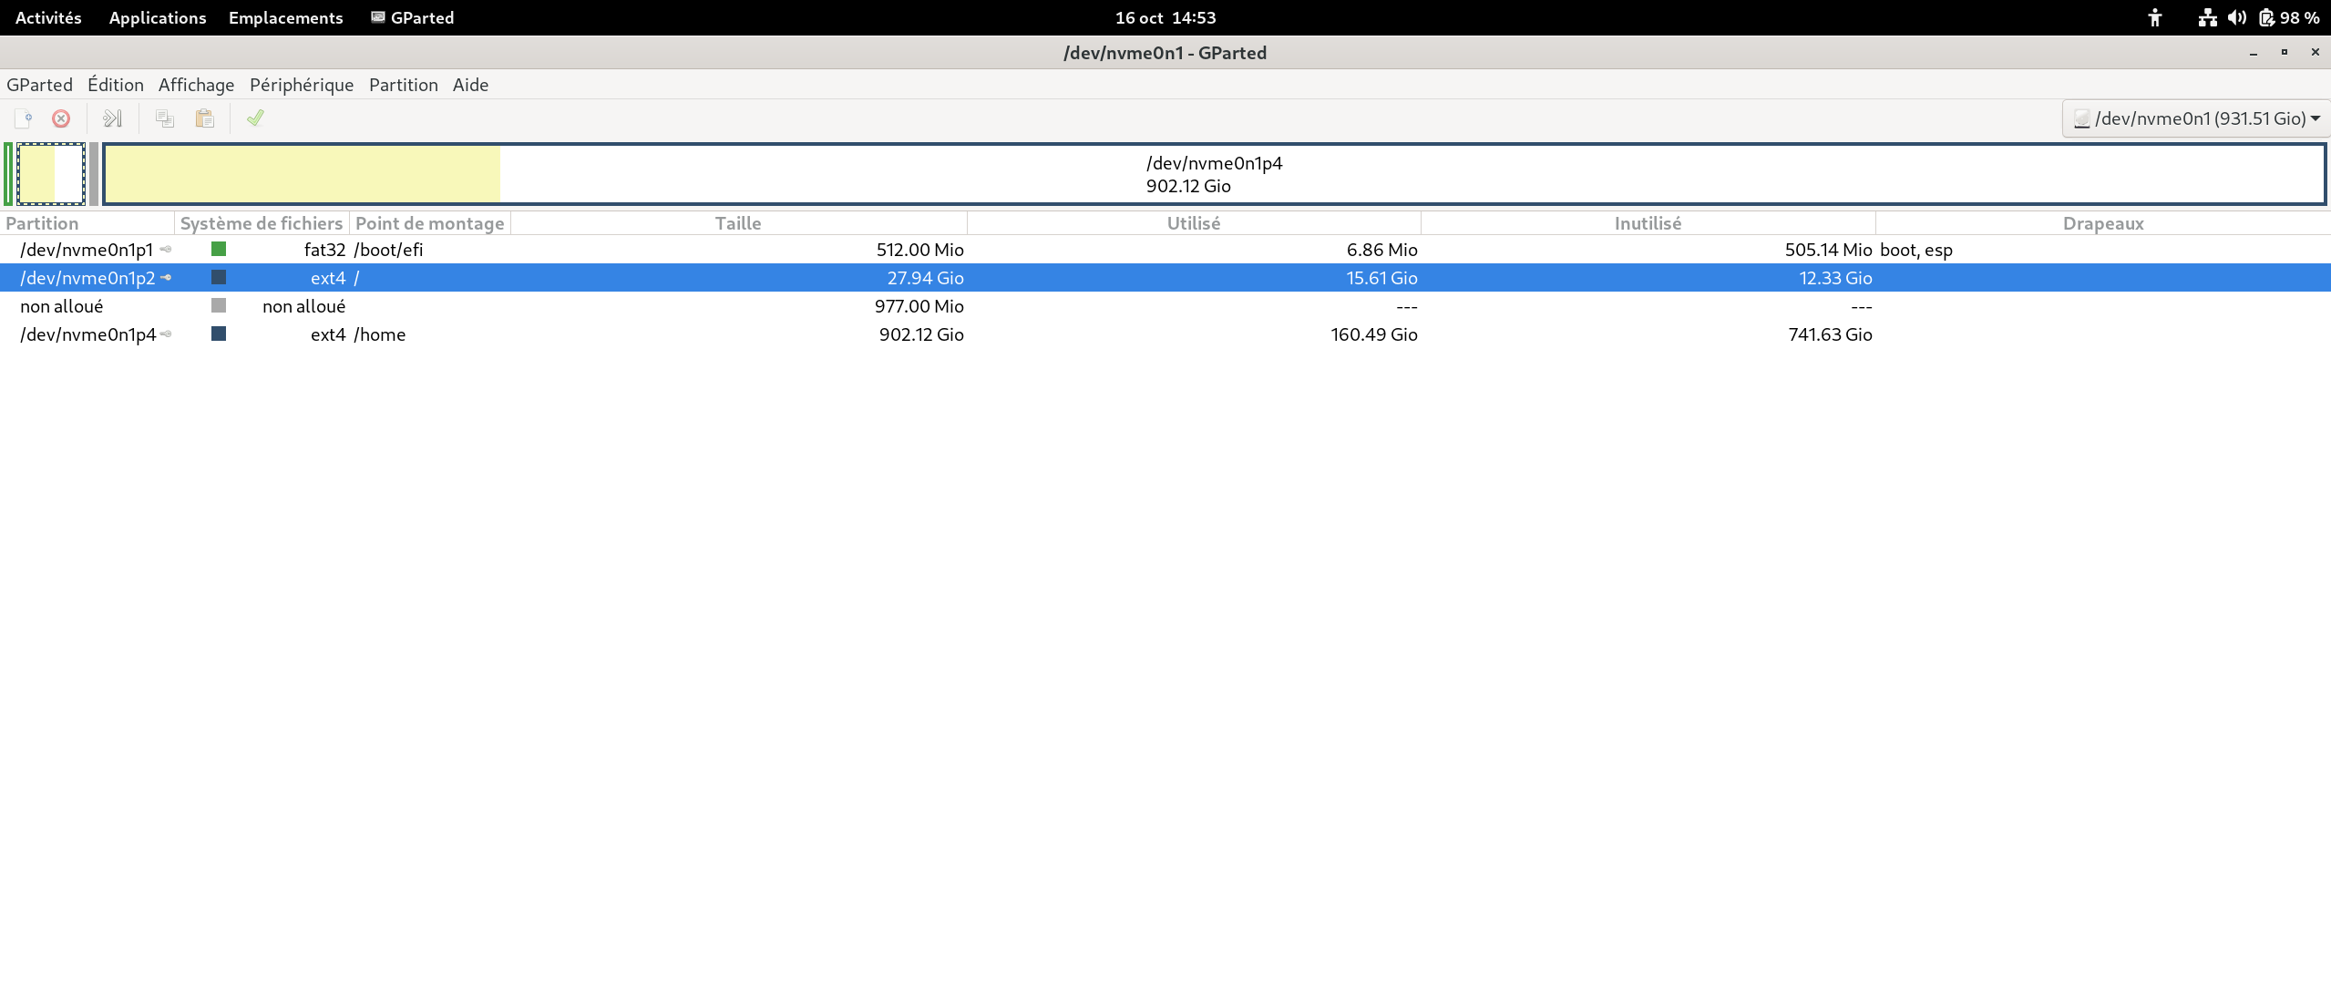Click Activités in the top bar

(48, 17)
